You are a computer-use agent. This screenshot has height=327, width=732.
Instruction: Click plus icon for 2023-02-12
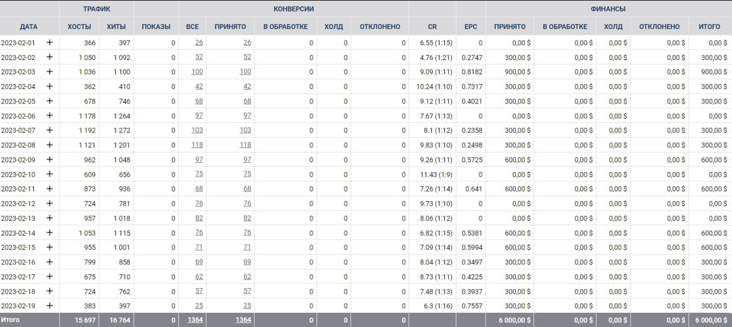50,203
